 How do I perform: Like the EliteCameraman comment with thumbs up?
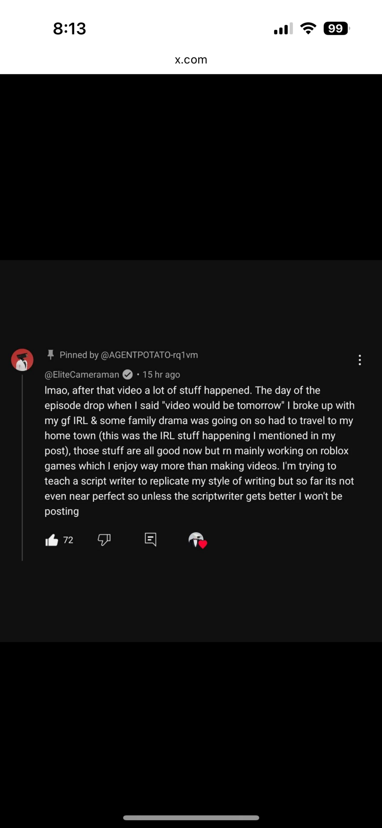click(52, 540)
